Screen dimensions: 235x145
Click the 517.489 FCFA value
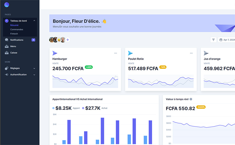click(143, 69)
